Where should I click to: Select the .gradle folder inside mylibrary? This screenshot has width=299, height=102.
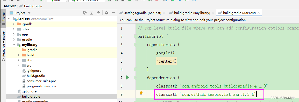[61, 50]
